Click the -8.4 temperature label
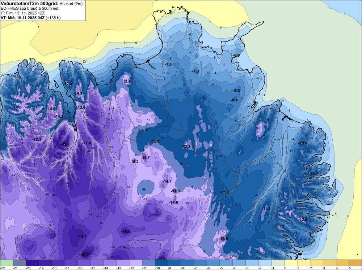 pyautogui.click(x=234, y=100)
